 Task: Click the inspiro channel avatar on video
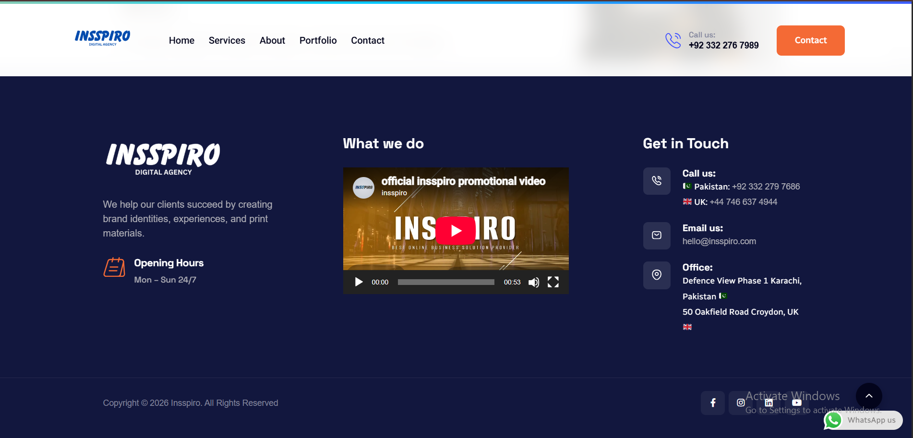point(364,188)
